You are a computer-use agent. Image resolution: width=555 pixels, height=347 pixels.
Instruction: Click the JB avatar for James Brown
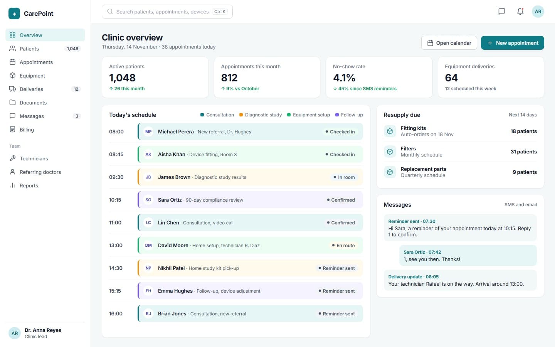click(148, 177)
